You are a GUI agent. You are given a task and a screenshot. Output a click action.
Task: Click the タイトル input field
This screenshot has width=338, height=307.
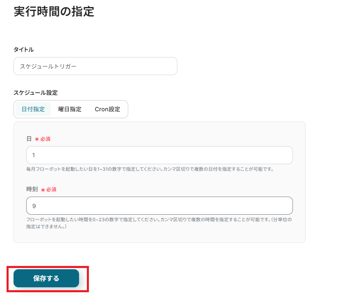[95, 66]
